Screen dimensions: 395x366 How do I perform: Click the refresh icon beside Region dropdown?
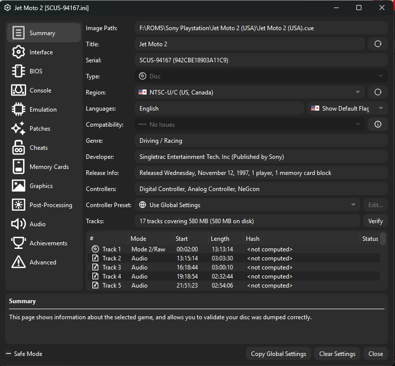[377, 93]
